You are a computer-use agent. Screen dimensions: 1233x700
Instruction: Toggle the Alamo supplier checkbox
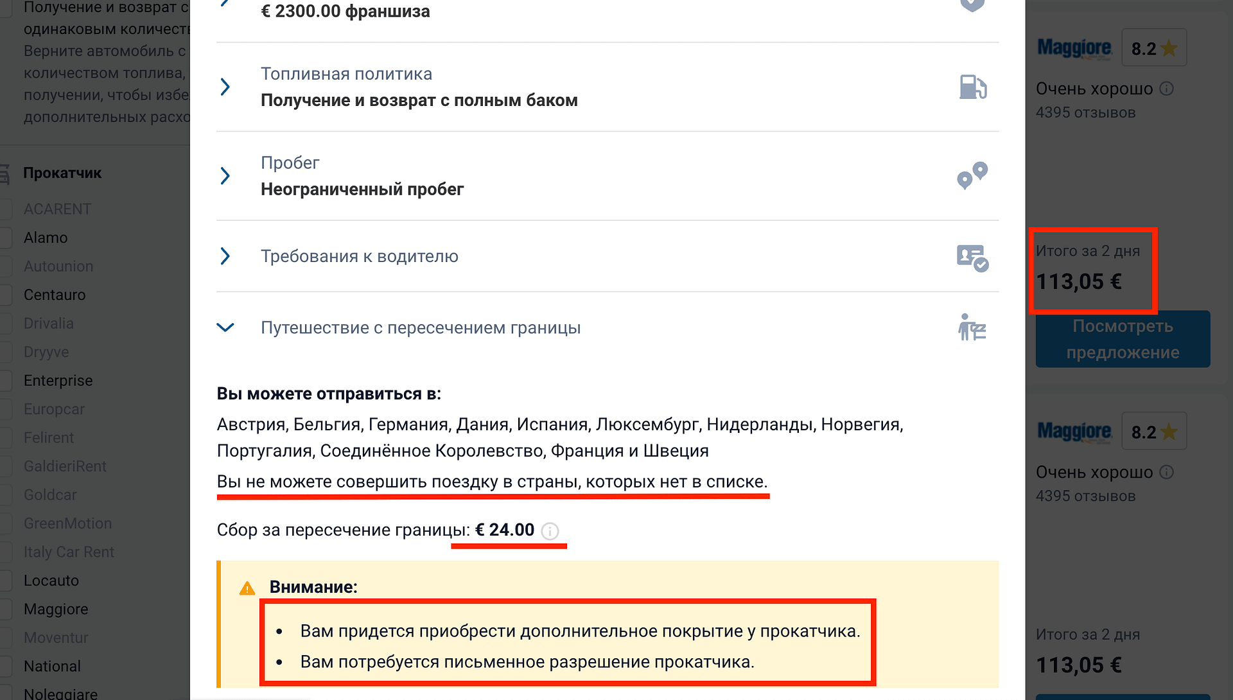pos(6,238)
